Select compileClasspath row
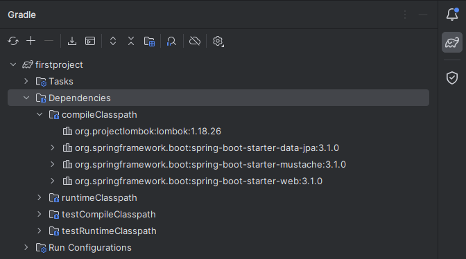Image resolution: width=466 pixels, height=259 pixels. point(218,114)
